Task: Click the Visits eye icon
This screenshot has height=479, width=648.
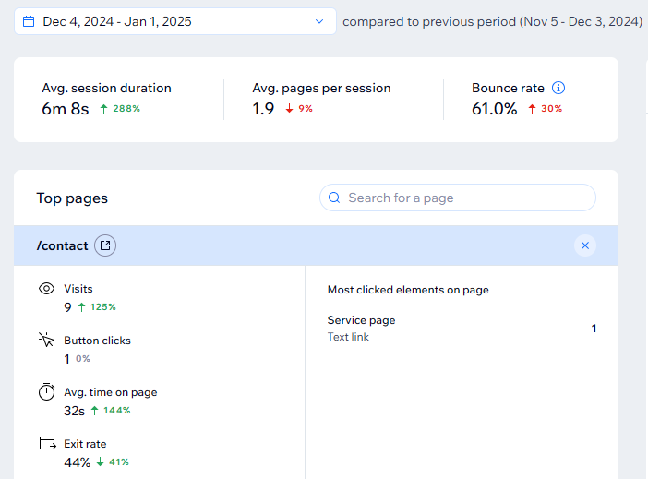Action: click(x=46, y=289)
